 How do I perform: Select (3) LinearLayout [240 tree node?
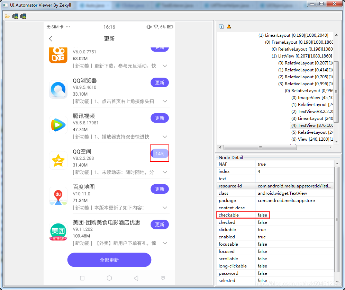312,118
